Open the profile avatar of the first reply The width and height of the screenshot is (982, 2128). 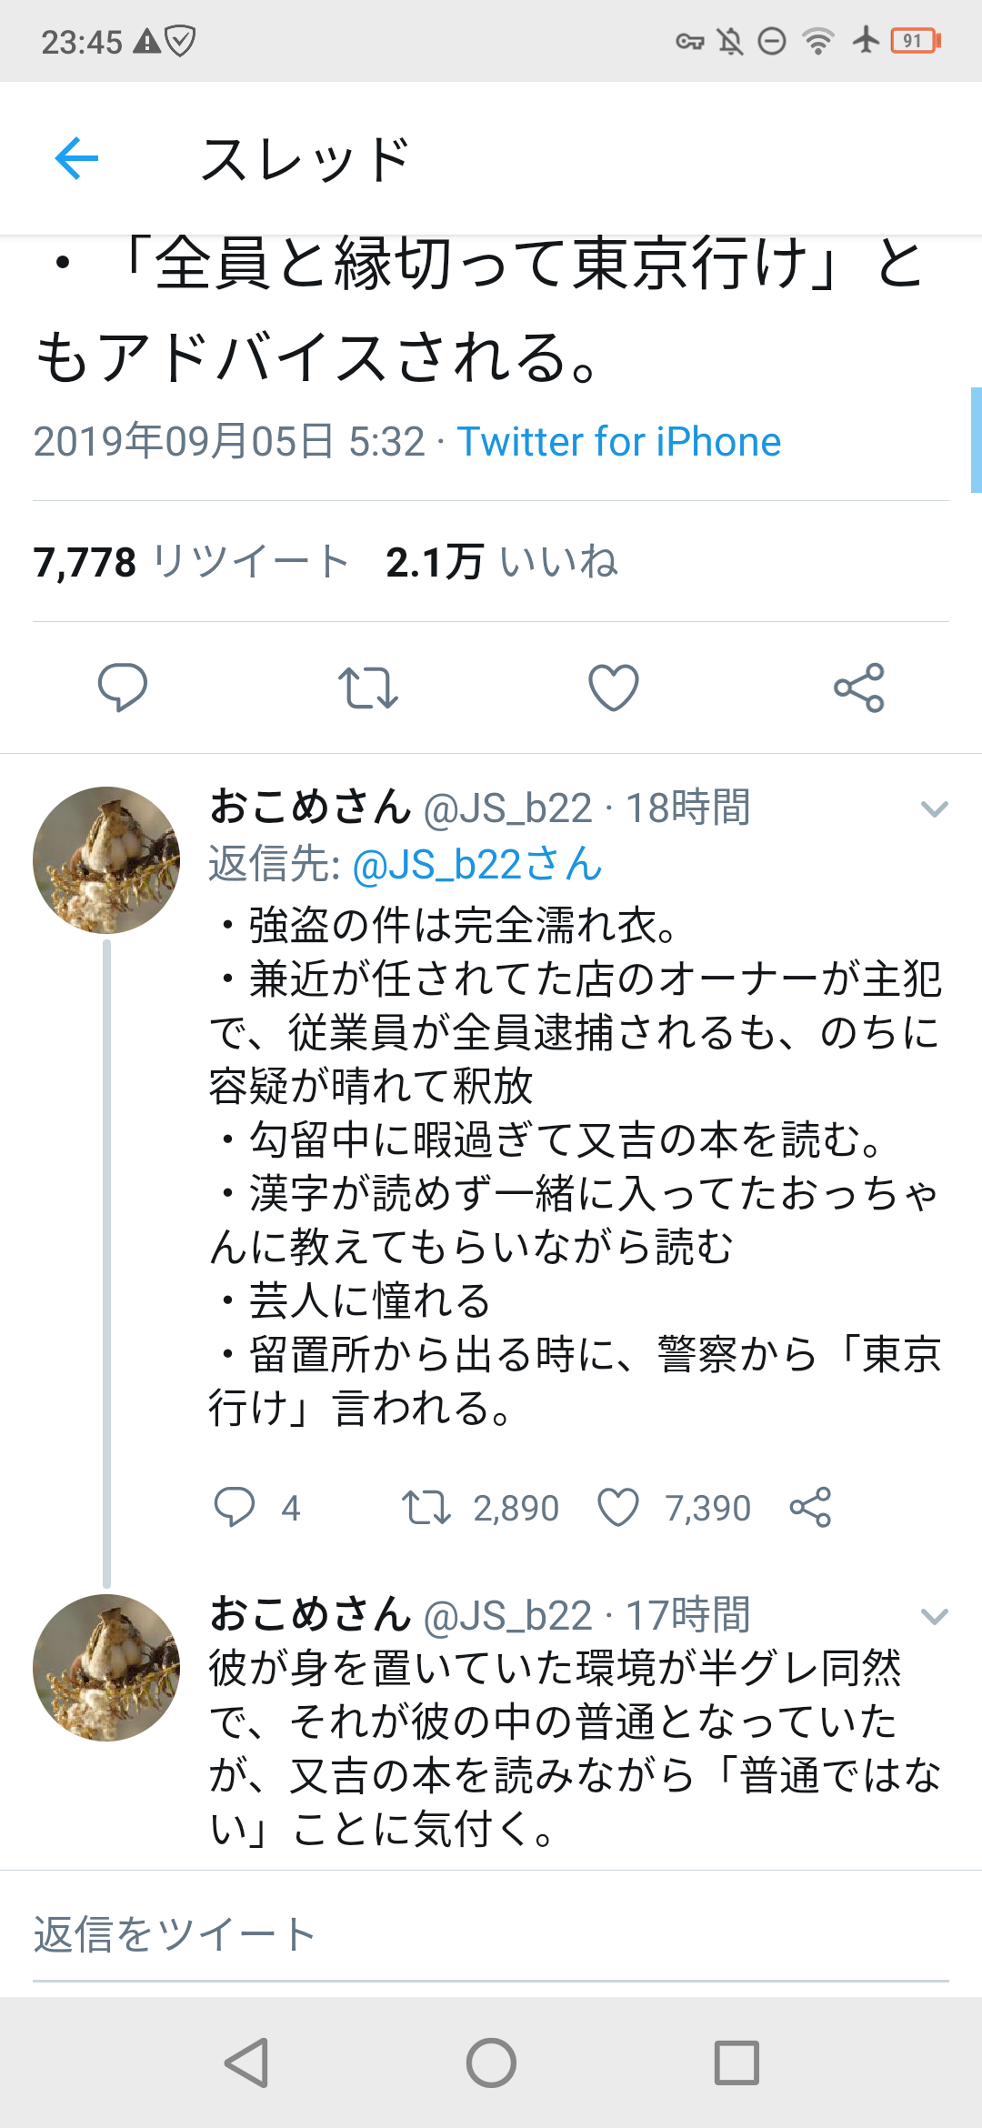[106, 860]
